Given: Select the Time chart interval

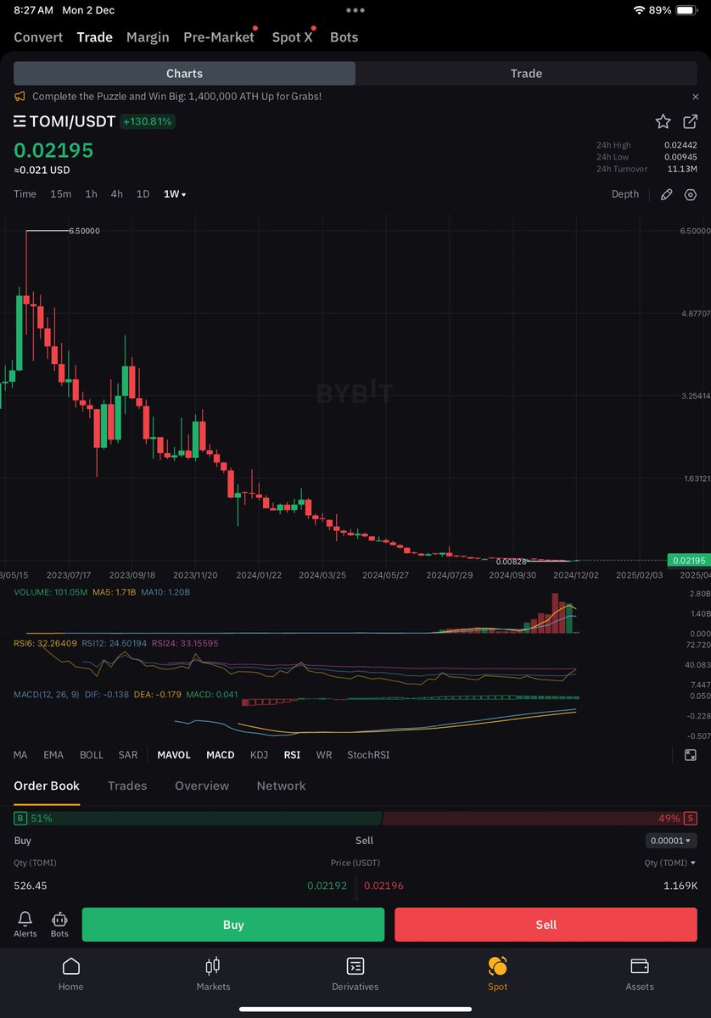Looking at the screenshot, I should [x=25, y=194].
